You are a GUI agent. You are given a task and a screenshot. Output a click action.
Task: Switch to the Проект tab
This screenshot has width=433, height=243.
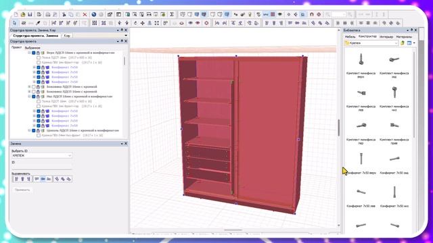[x=16, y=47]
